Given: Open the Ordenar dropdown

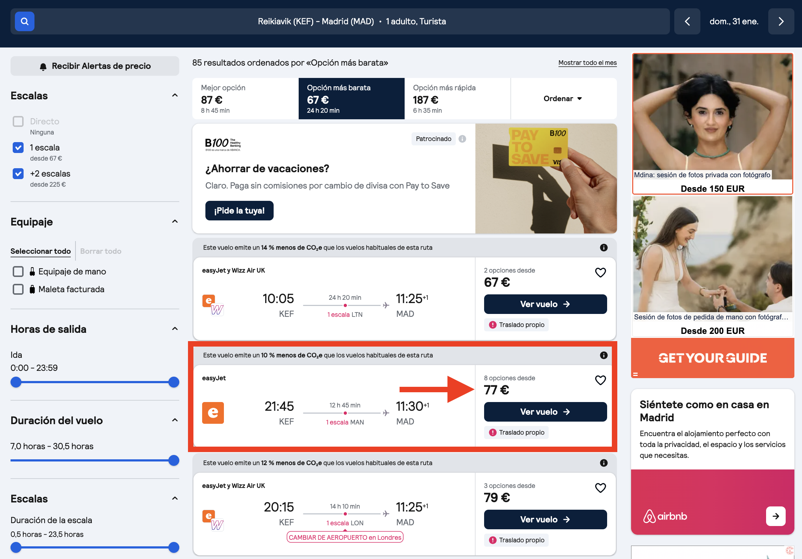Looking at the screenshot, I should (563, 99).
